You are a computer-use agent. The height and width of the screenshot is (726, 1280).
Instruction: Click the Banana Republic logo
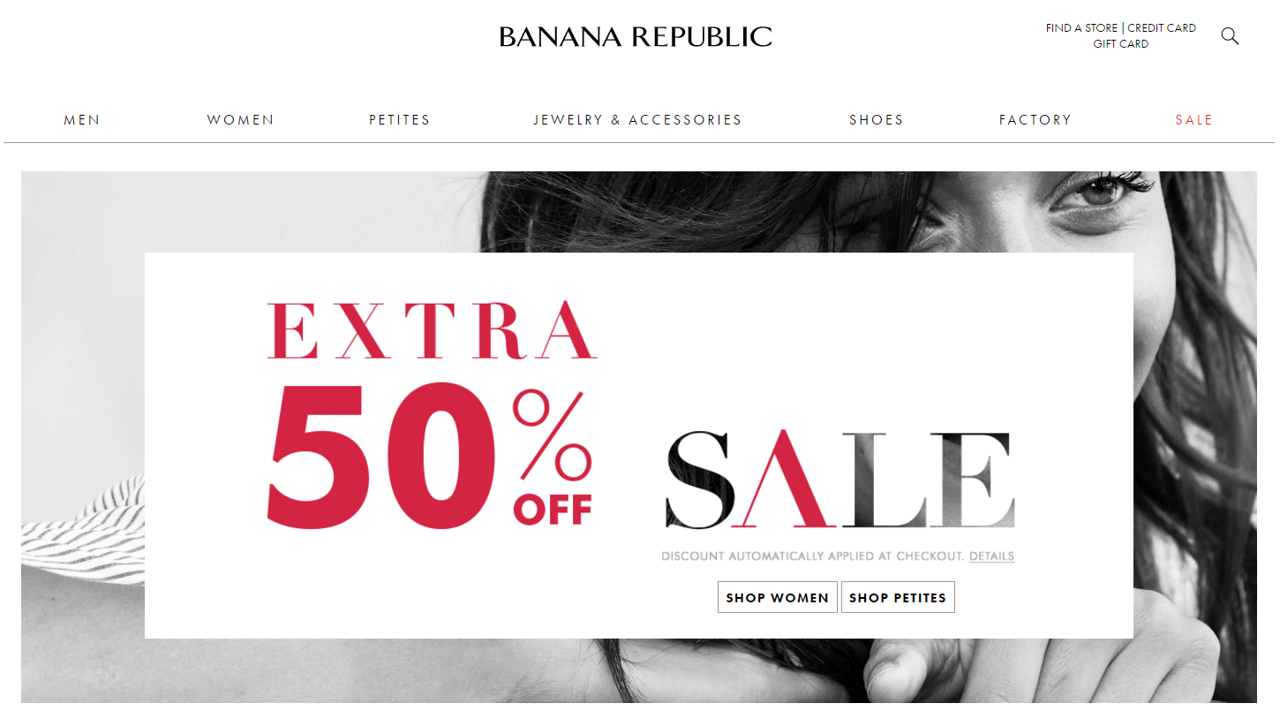coord(636,36)
